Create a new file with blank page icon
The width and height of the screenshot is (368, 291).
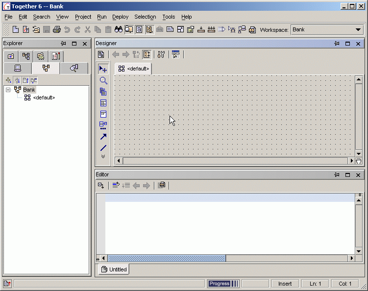[x=16, y=30]
